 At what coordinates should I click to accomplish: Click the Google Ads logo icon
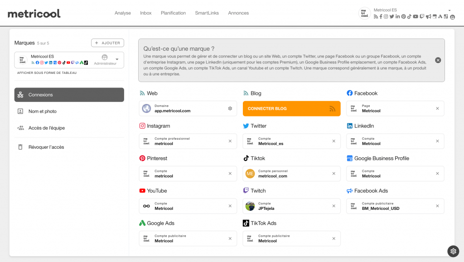142,223
